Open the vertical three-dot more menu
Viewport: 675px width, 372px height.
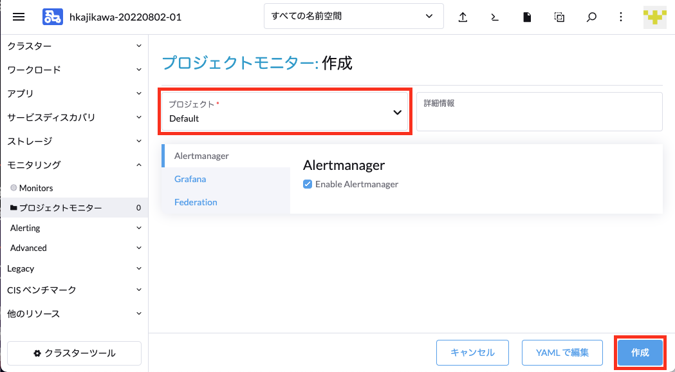coord(621,17)
